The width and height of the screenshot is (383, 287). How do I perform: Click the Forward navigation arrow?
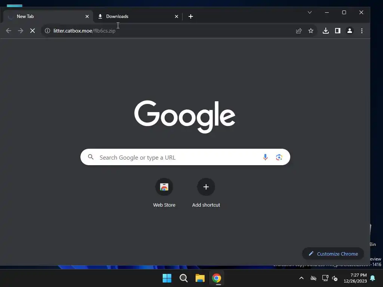tap(21, 31)
